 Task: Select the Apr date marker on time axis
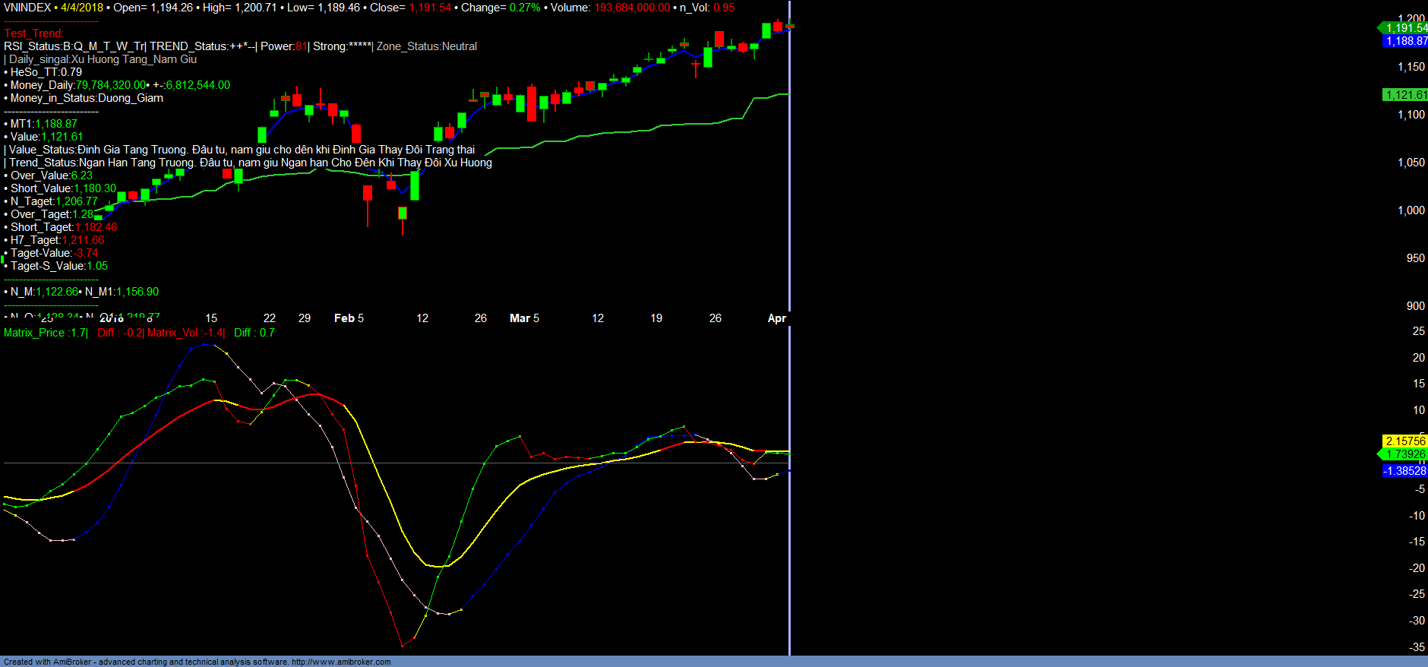point(776,318)
